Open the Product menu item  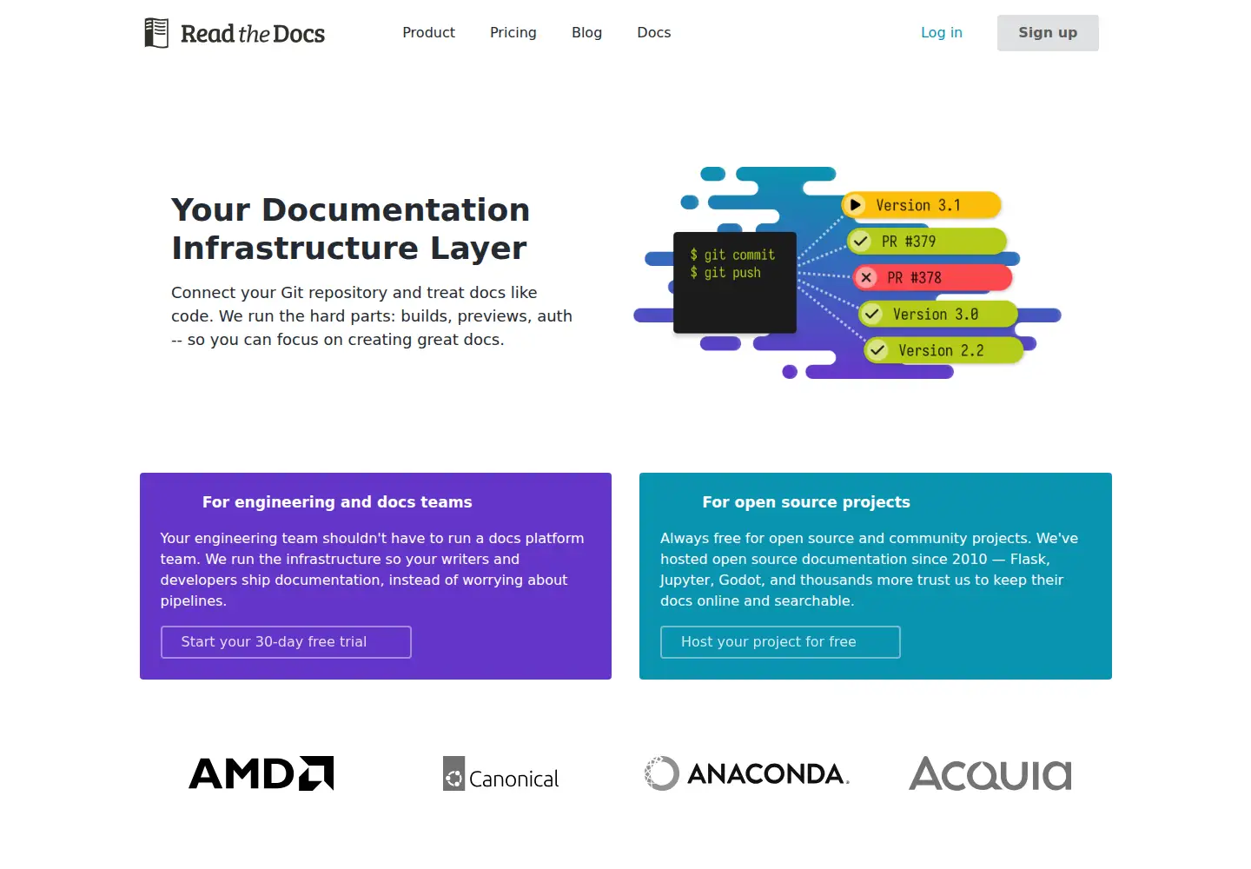click(x=428, y=33)
